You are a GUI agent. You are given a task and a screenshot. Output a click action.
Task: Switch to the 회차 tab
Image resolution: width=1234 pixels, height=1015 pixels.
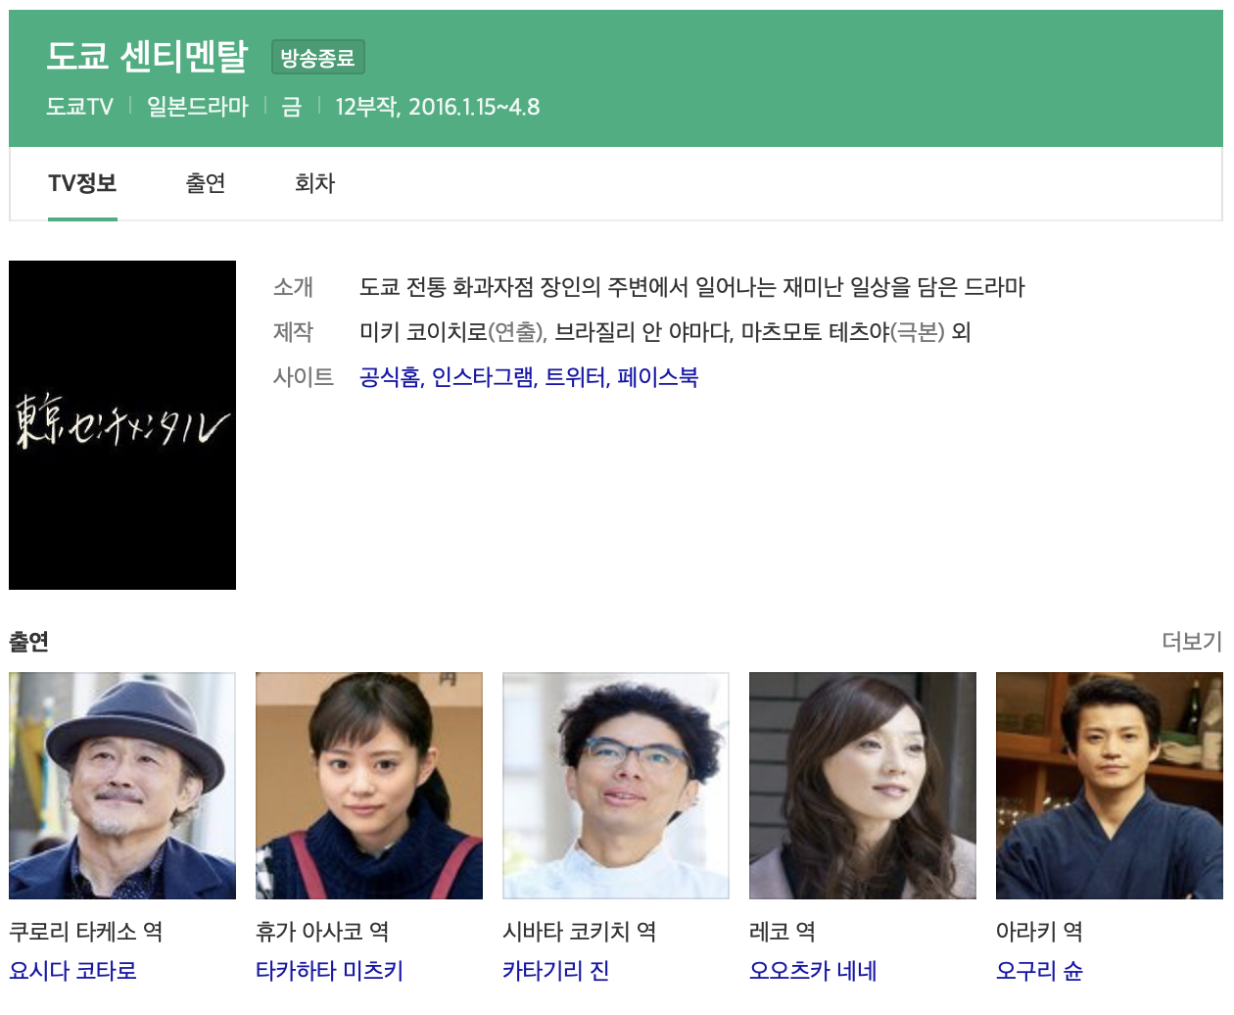click(x=314, y=183)
